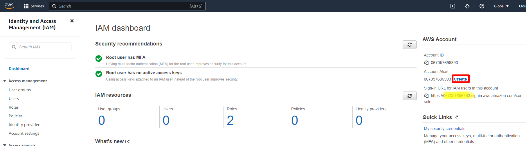Collapse the Access management section

coord(5,81)
